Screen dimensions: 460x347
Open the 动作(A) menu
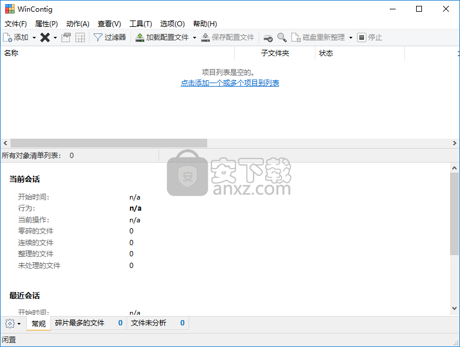[x=77, y=24]
